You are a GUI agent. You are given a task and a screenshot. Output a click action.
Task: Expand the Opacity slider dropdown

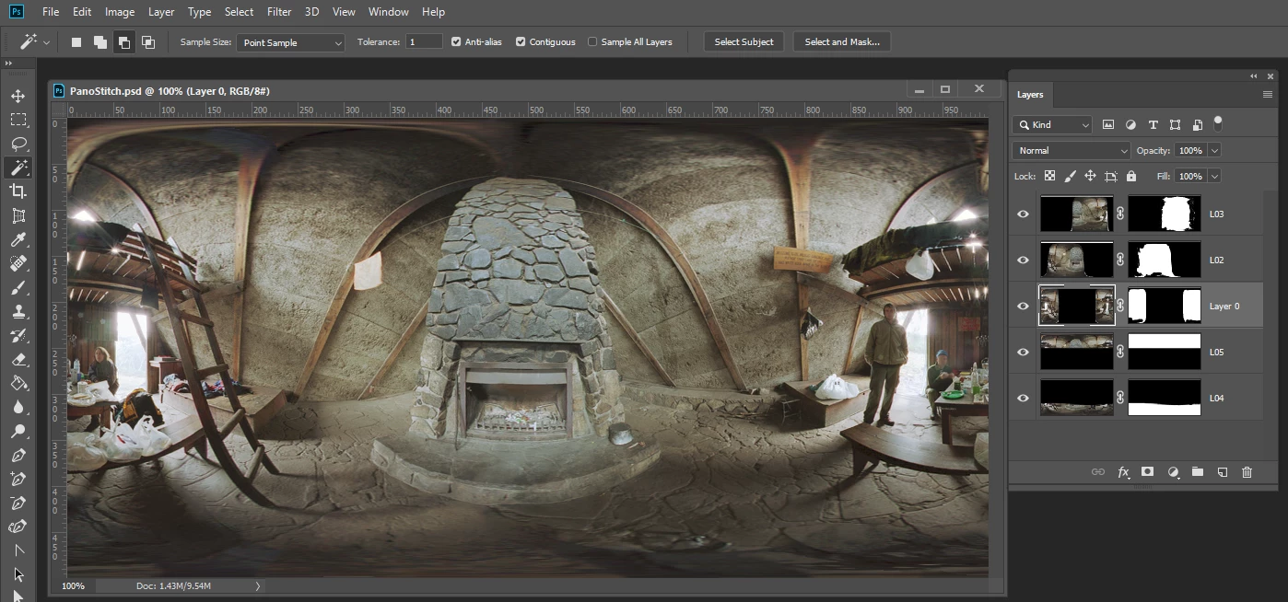(x=1214, y=150)
